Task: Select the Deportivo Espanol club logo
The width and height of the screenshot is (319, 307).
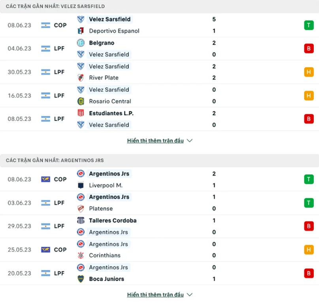Action: point(81,31)
